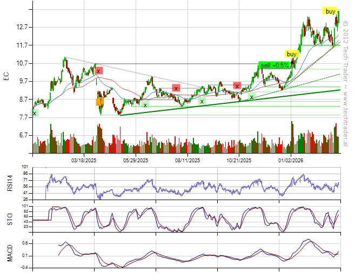
Task: Click the 56 value on RSI14 axis
Action: pos(25,187)
